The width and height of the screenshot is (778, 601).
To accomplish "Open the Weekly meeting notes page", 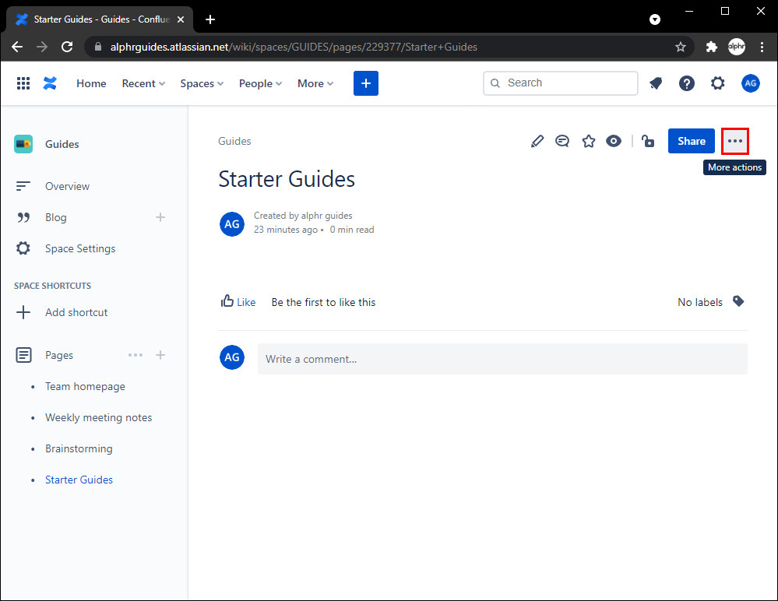I will 98,417.
